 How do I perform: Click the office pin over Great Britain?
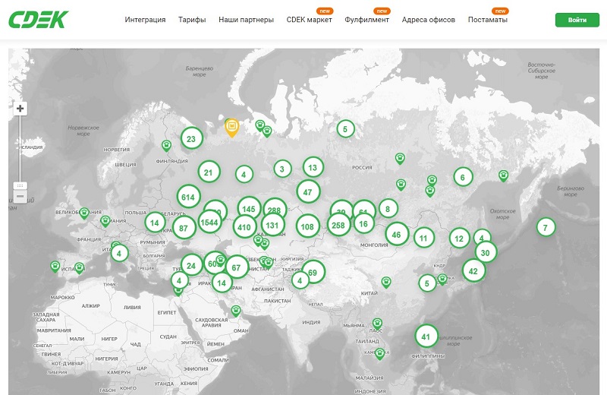pos(84,213)
